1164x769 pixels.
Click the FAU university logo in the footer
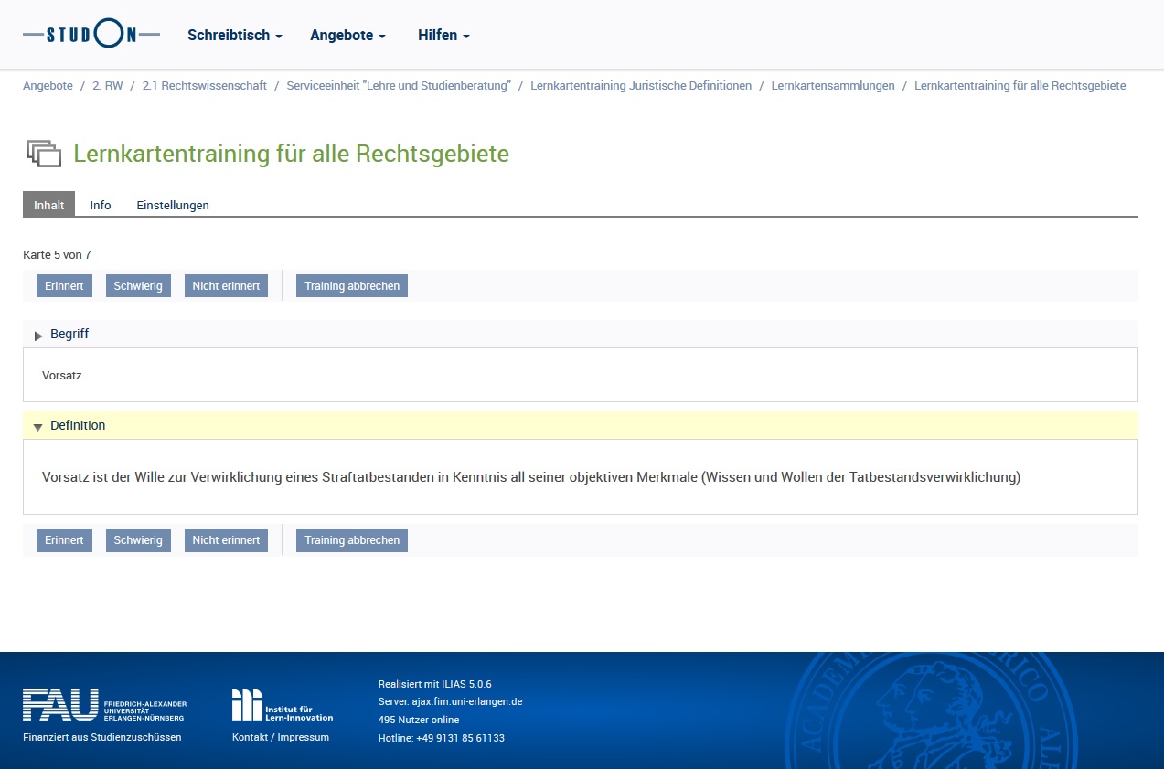[104, 704]
